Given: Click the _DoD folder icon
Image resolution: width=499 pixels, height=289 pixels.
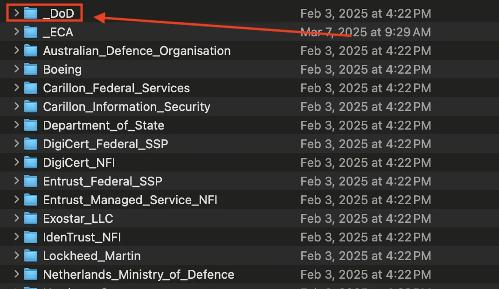Looking at the screenshot, I should (31, 14).
